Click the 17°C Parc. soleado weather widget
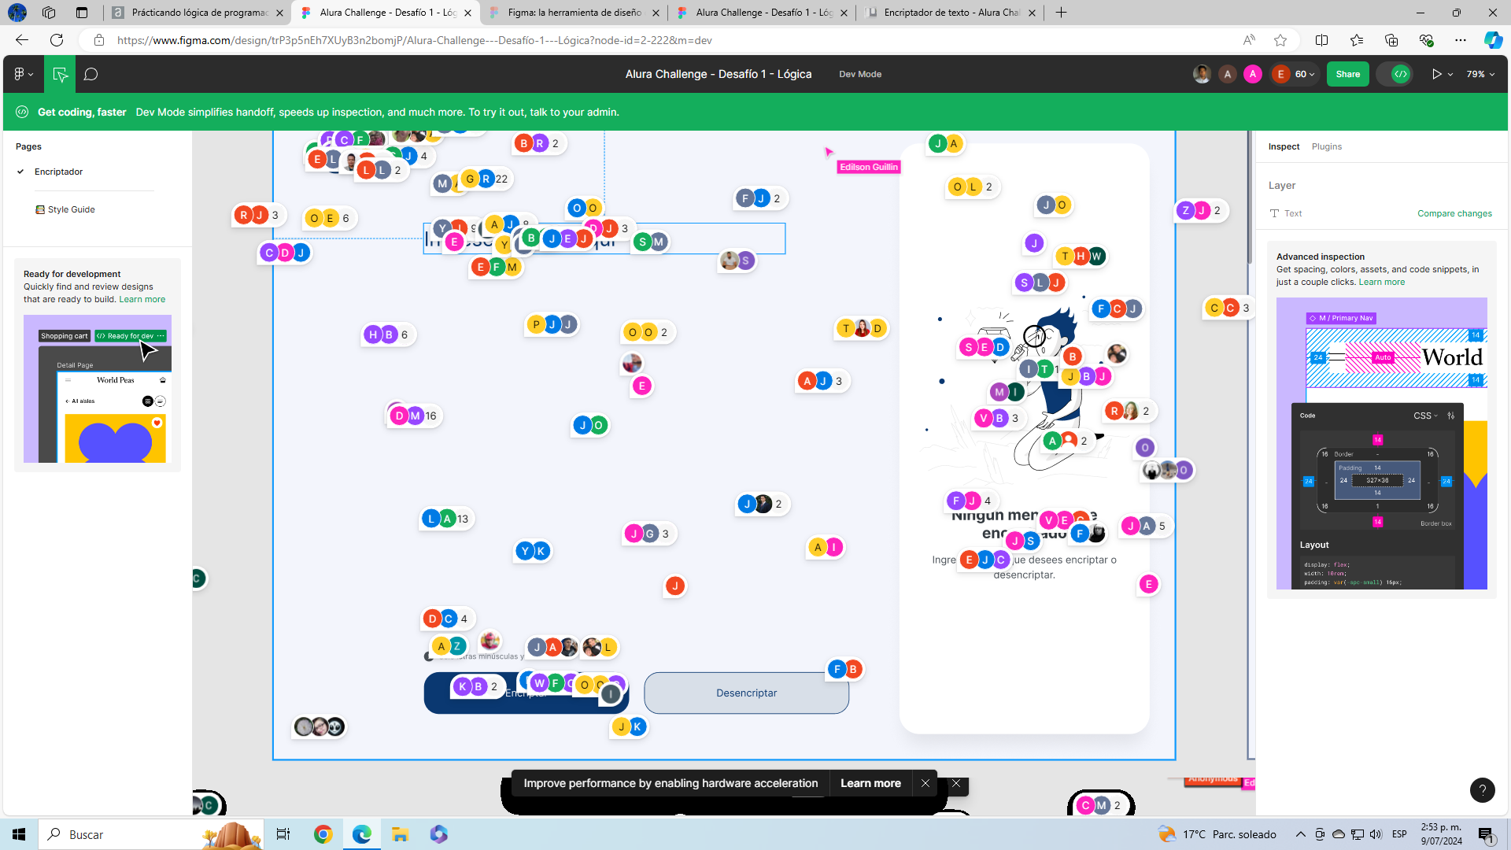The image size is (1511, 850). click(x=1217, y=834)
